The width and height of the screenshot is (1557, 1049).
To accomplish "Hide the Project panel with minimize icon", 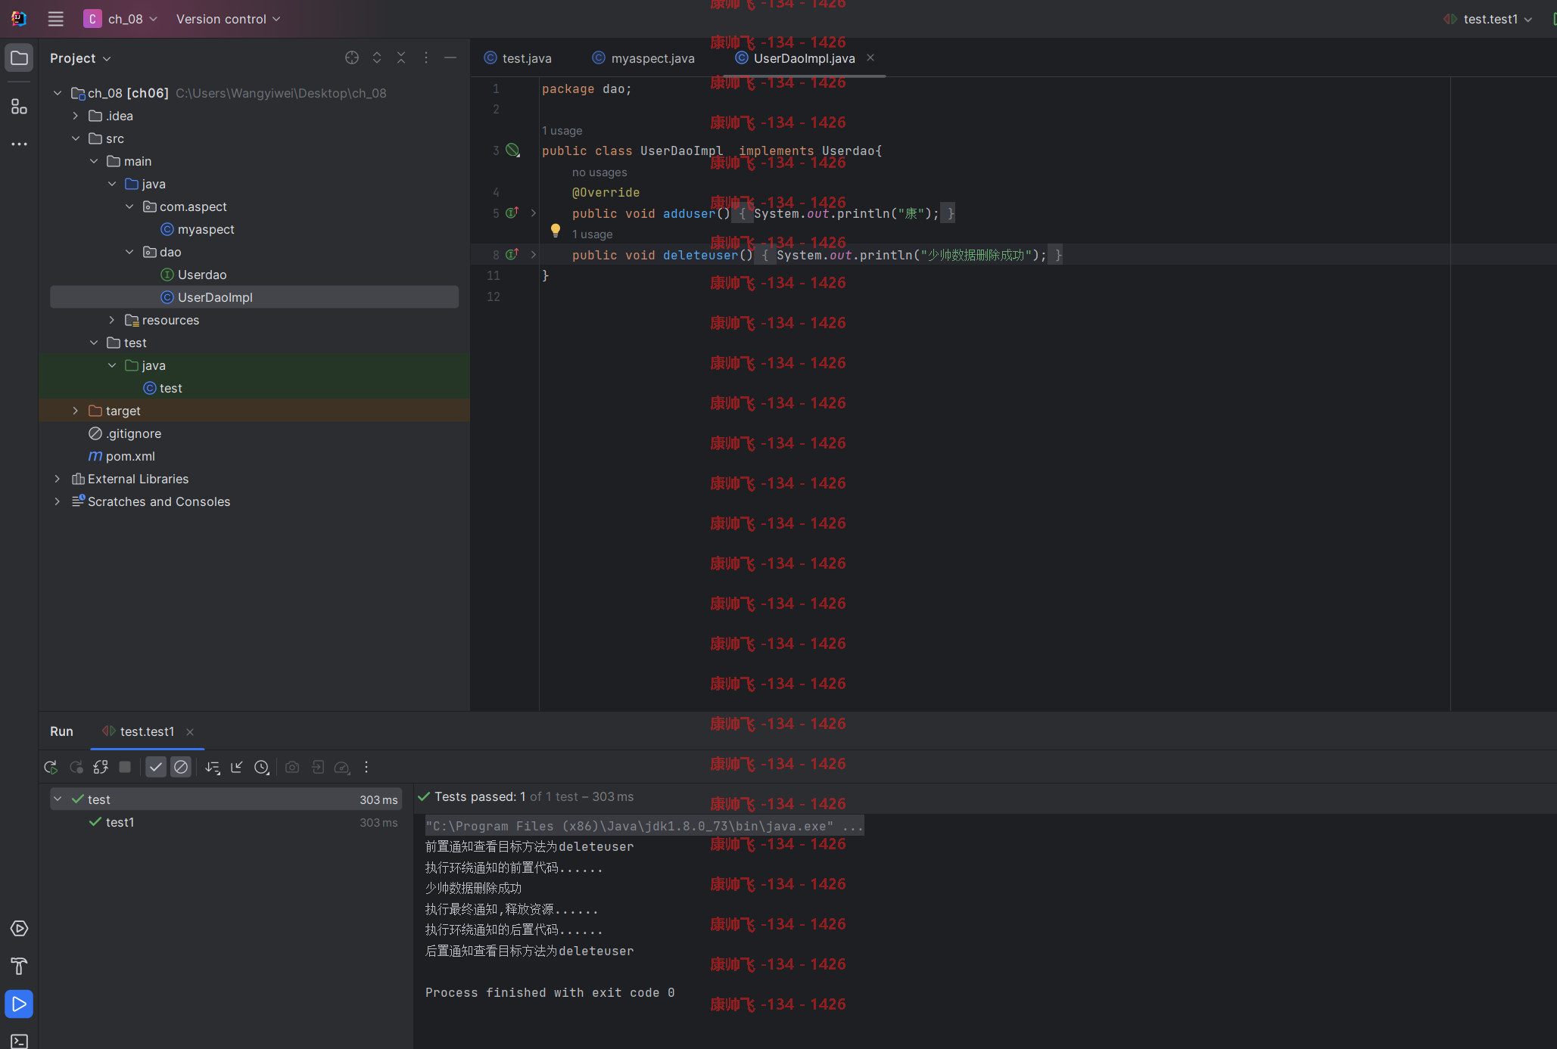I will [x=450, y=58].
